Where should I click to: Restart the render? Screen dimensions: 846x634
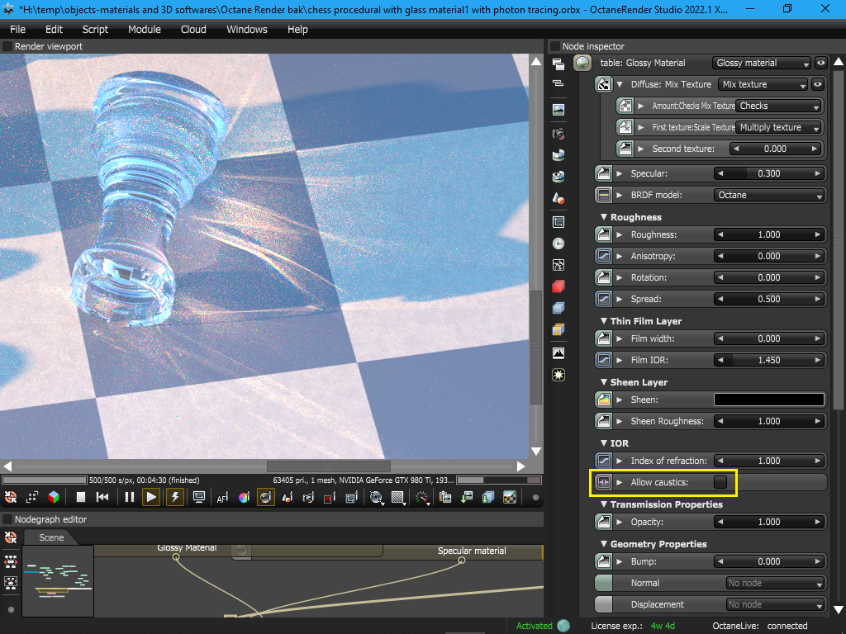coord(102,497)
